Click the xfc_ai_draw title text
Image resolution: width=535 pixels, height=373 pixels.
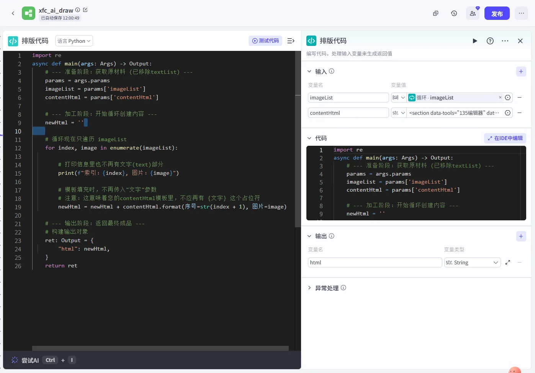pos(56,10)
